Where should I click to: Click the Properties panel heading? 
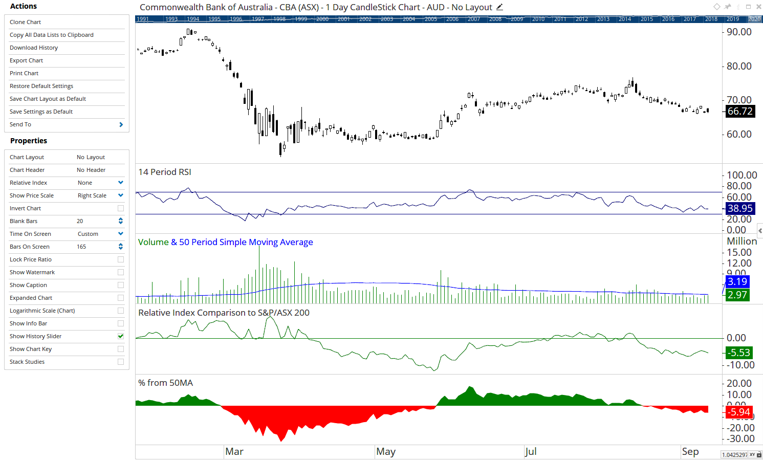pos(29,141)
